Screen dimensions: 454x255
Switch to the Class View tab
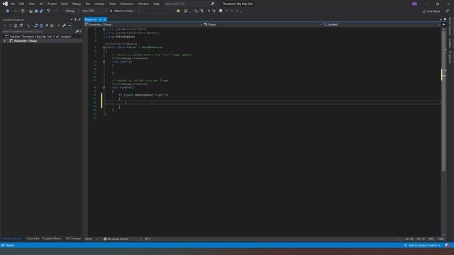point(33,239)
